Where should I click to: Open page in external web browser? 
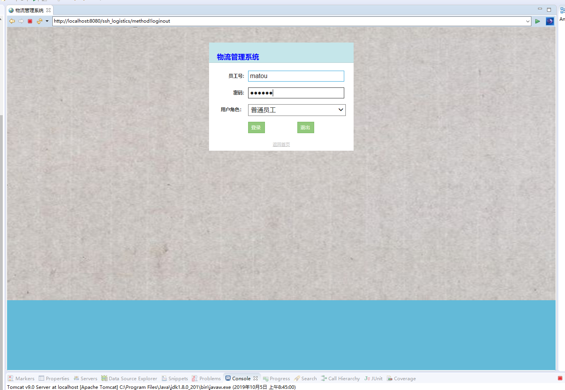click(x=550, y=21)
